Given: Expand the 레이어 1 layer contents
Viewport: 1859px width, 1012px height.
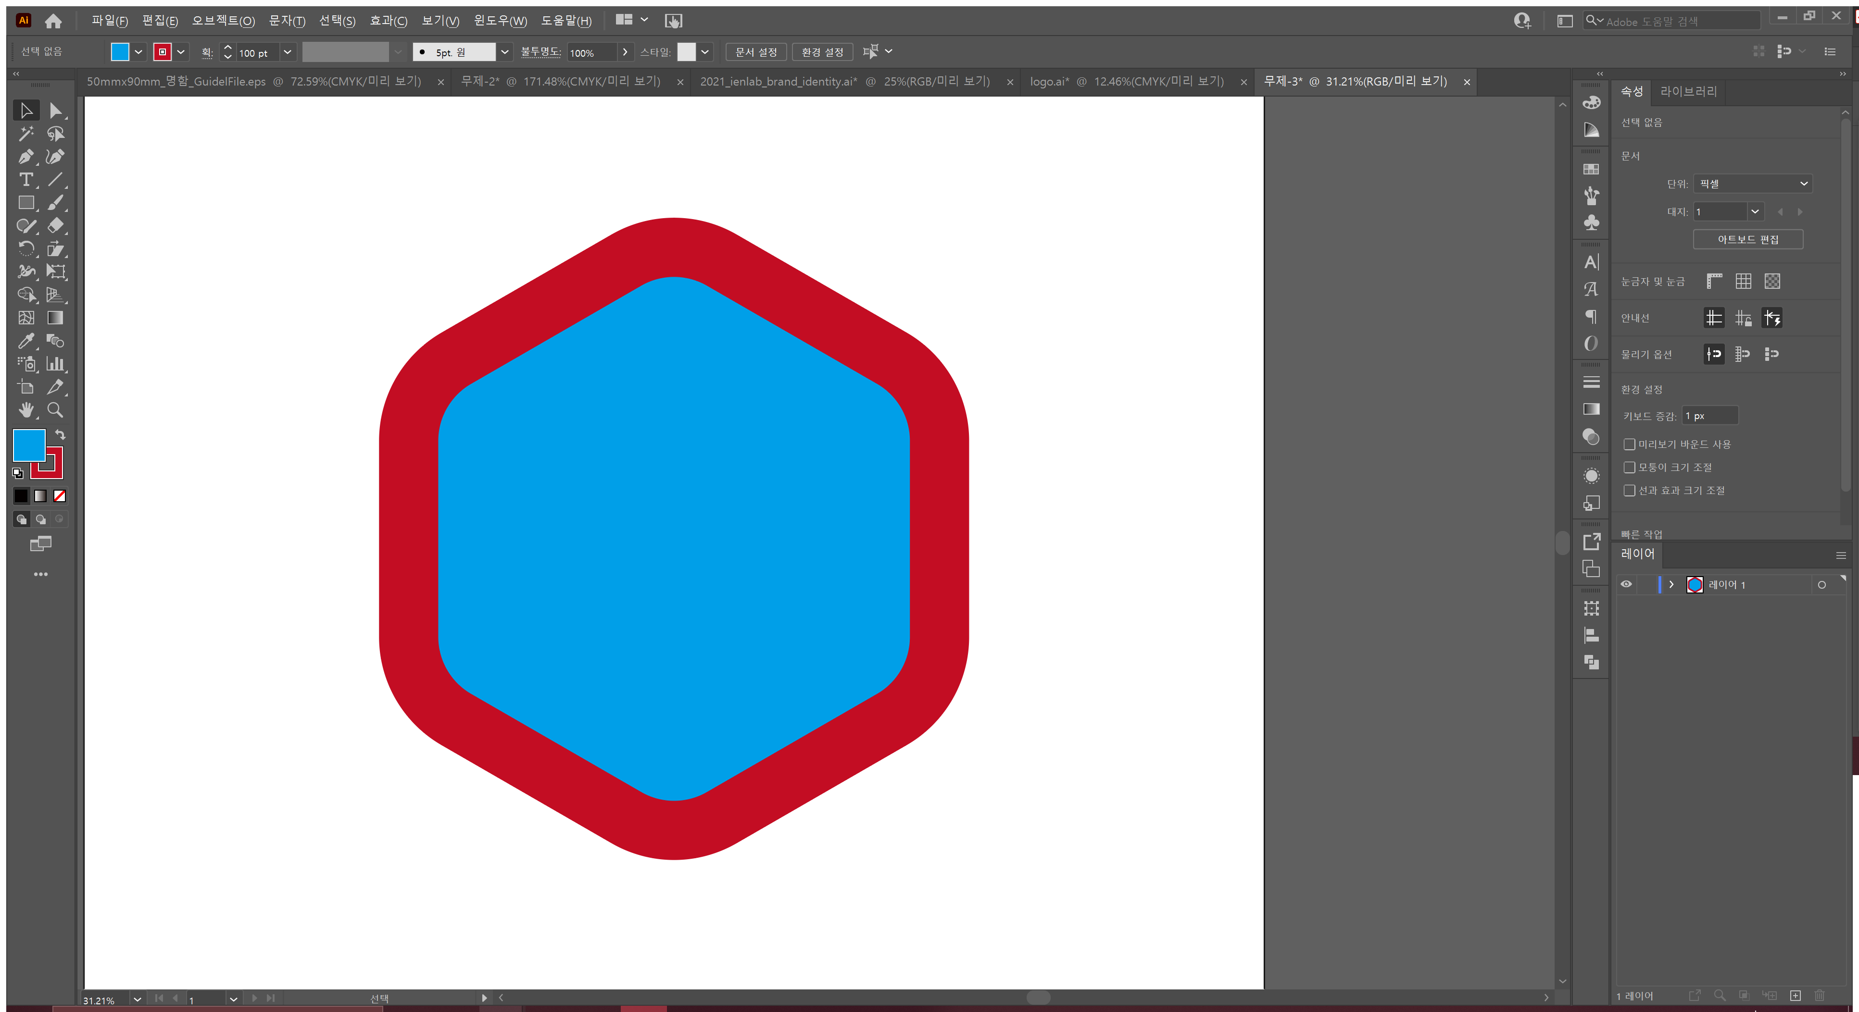Looking at the screenshot, I should [1671, 584].
